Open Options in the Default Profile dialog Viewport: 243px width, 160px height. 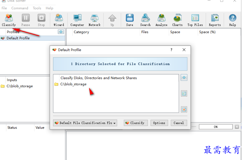159,123
